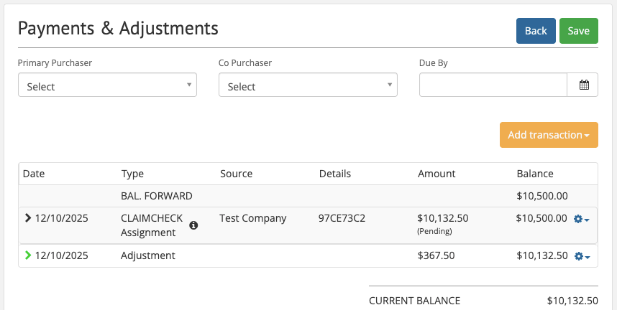617x310 pixels.
Task: Click the Co Purchaser label
Action: click(x=245, y=63)
